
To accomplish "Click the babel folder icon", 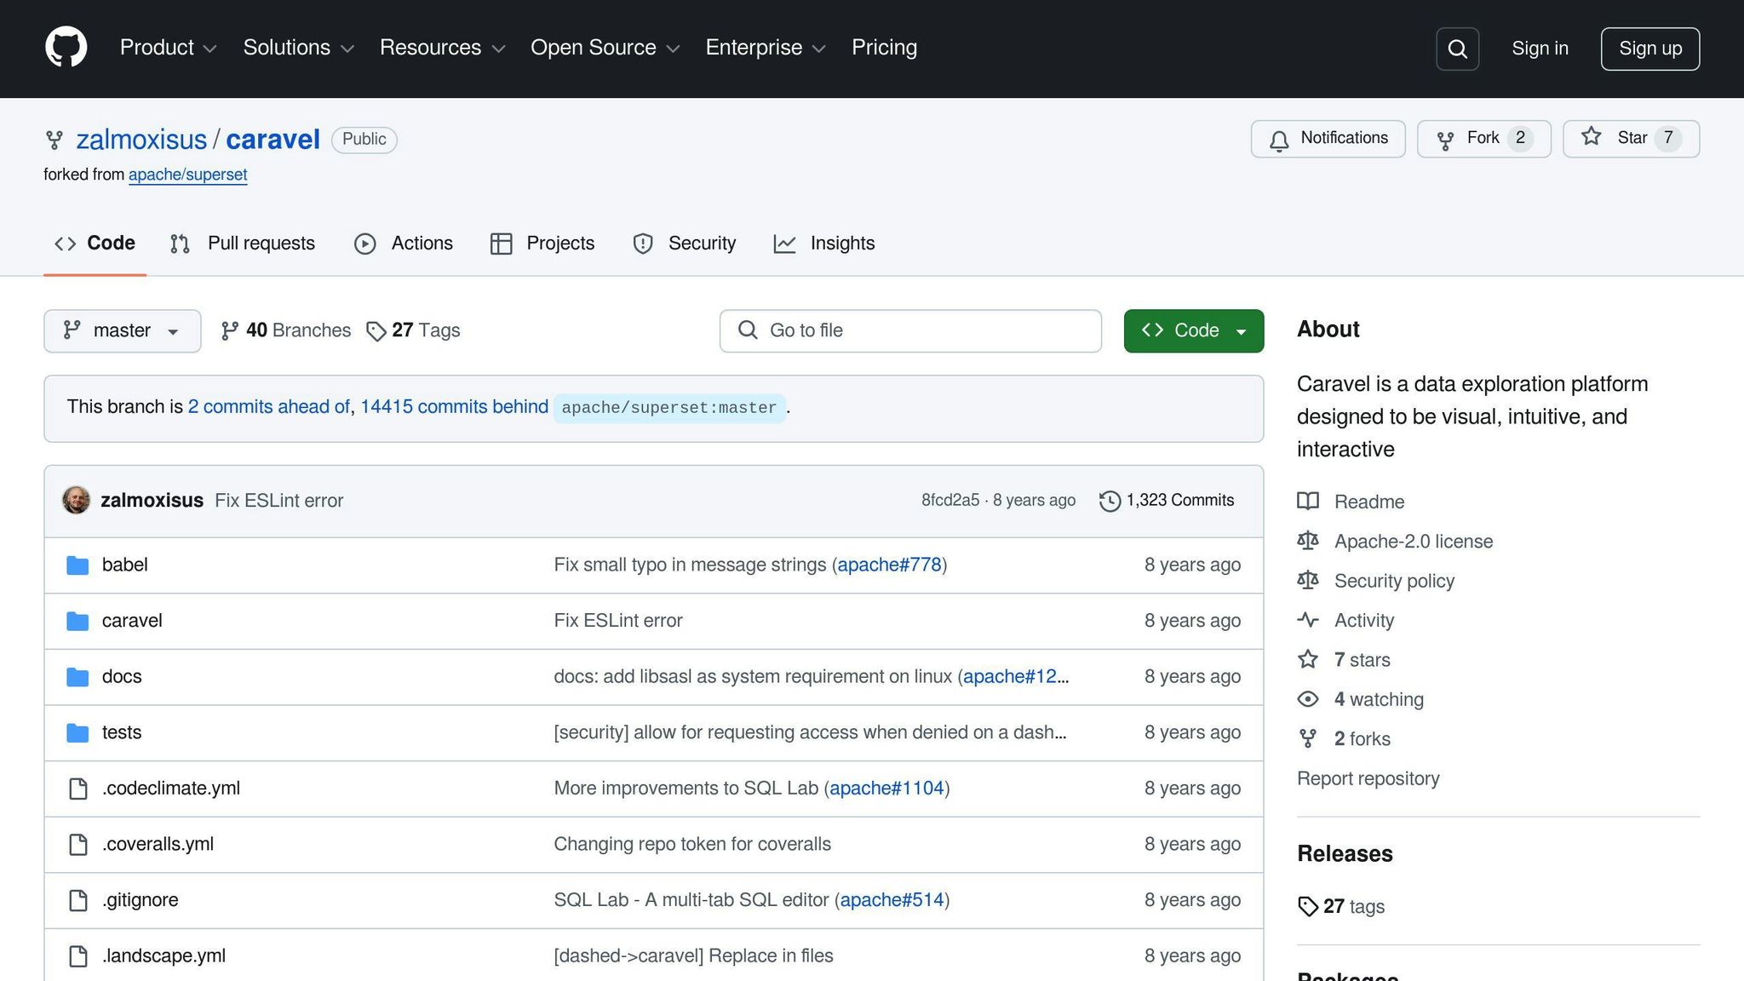I will 77,565.
